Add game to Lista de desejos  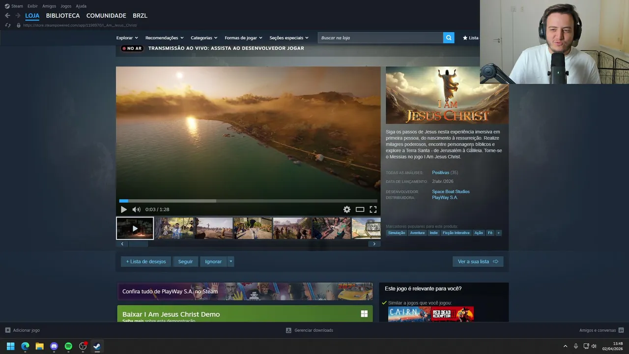(146, 262)
